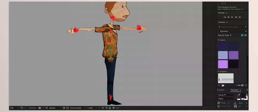Collapse the Colors section
The image size is (258, 112).
(218, 40)
